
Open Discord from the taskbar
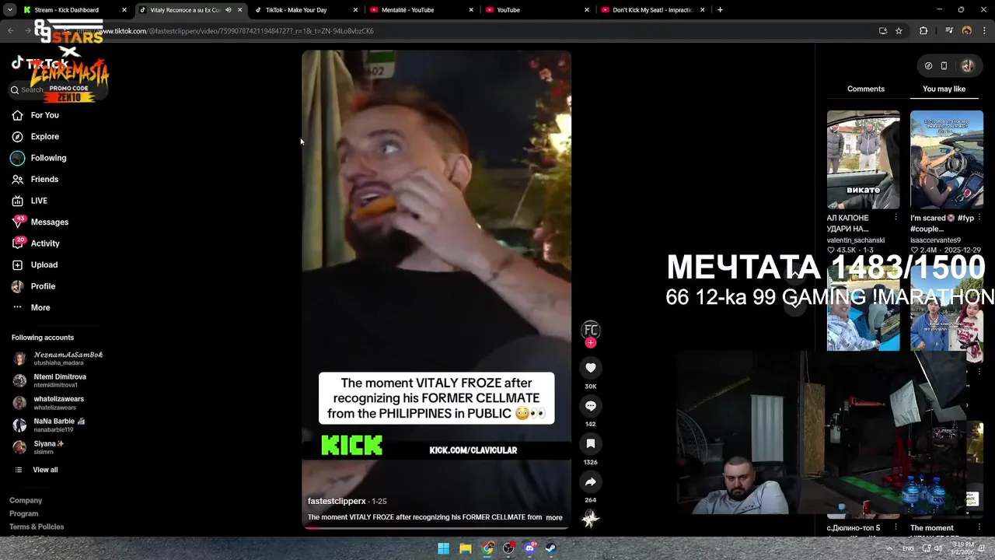point(530,548)
